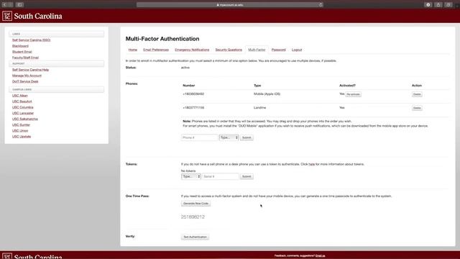Viewport: 460px width, 259px height.
Task: Click the Landline type cell
Action: pyautogui.click(x=259, y=107)
